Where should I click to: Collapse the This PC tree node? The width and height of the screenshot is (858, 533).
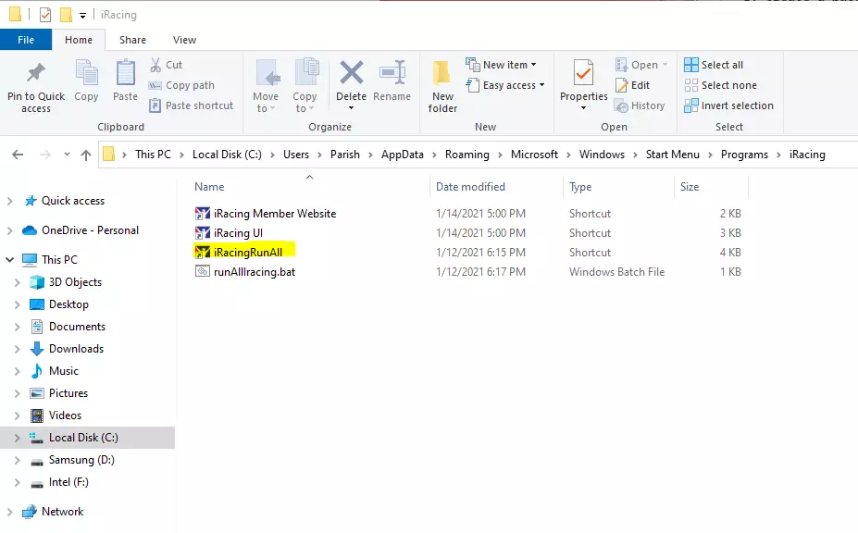pos(10,260)
